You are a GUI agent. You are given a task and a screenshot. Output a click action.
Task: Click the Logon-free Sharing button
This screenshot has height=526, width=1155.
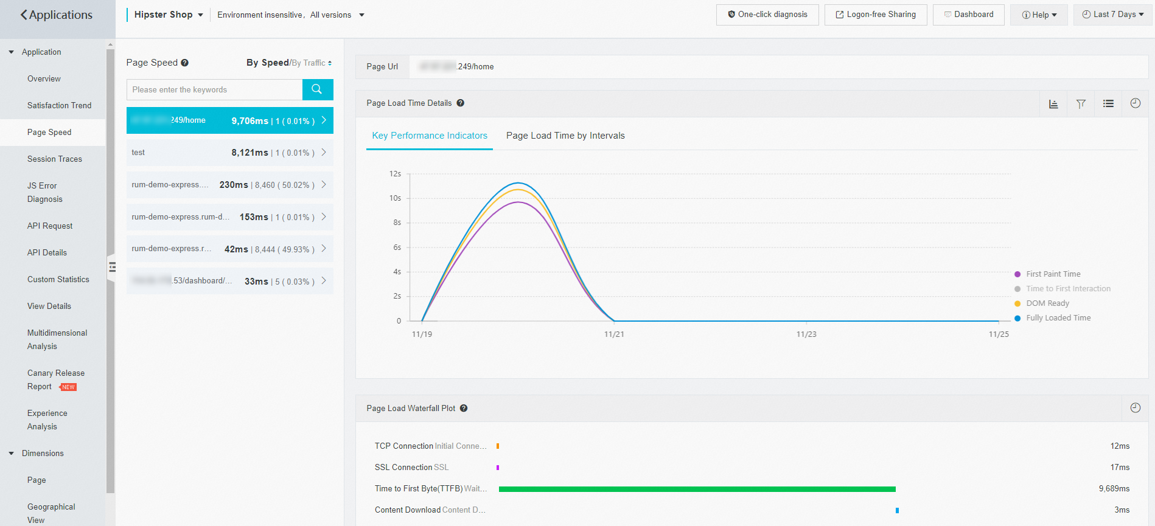pyautogui.click(x=875, y=15)
